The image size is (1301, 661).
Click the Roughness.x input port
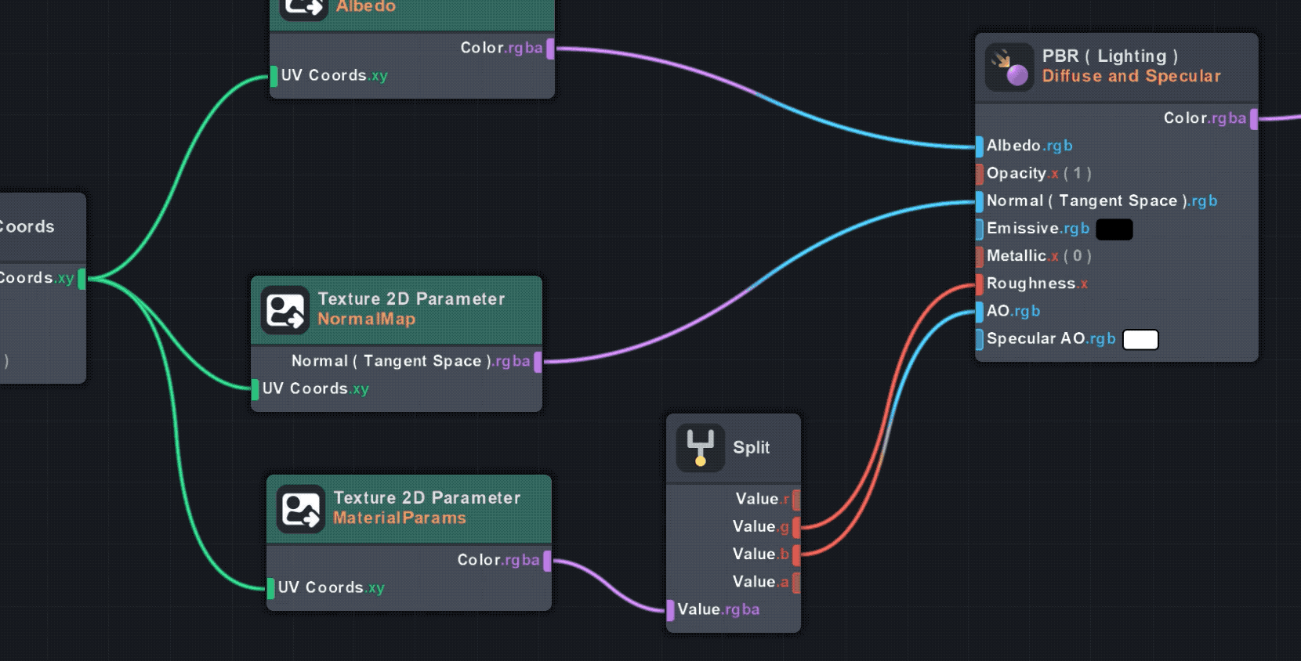click(980, 284)
